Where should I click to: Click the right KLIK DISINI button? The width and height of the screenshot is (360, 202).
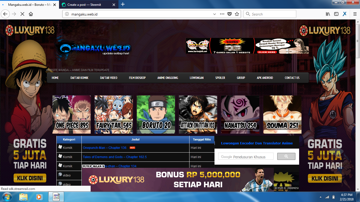pyautogui.click(x=325, y=179)
